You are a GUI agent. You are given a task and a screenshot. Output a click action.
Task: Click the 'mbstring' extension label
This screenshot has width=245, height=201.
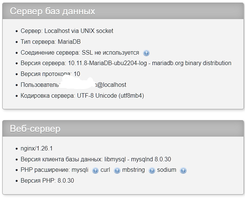click(134, 170)
